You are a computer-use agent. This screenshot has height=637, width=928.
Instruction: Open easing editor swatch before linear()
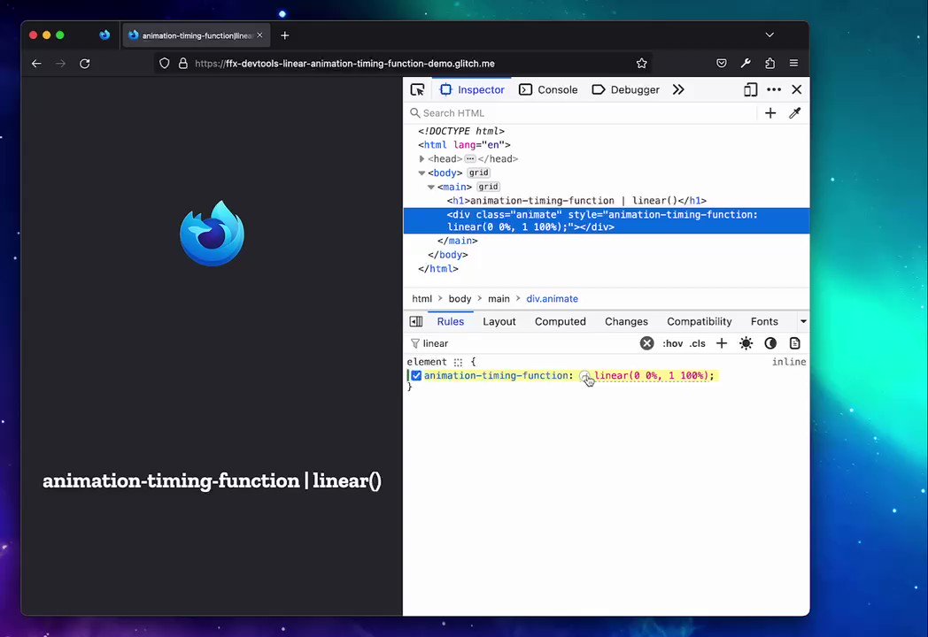point(584,376)
